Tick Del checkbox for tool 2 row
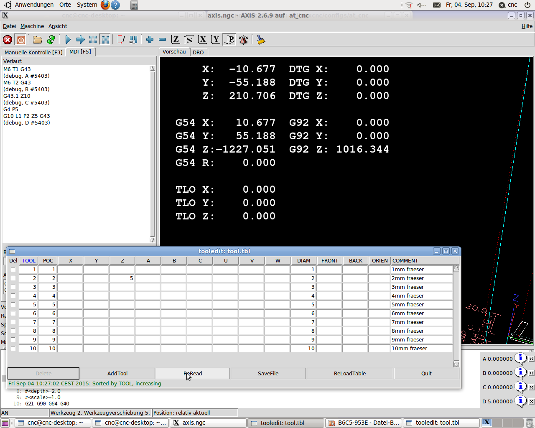The width and height of the screenshot is (535, 428). 13,278
